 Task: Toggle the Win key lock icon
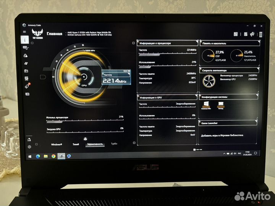[206, 105]
